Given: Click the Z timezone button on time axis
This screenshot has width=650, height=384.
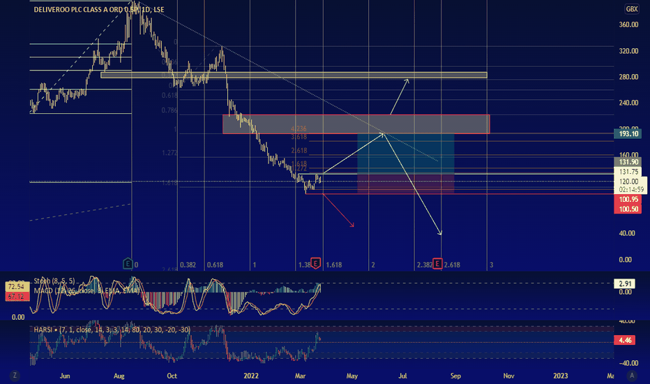Looking at the screenshot, I should point(15,376).
